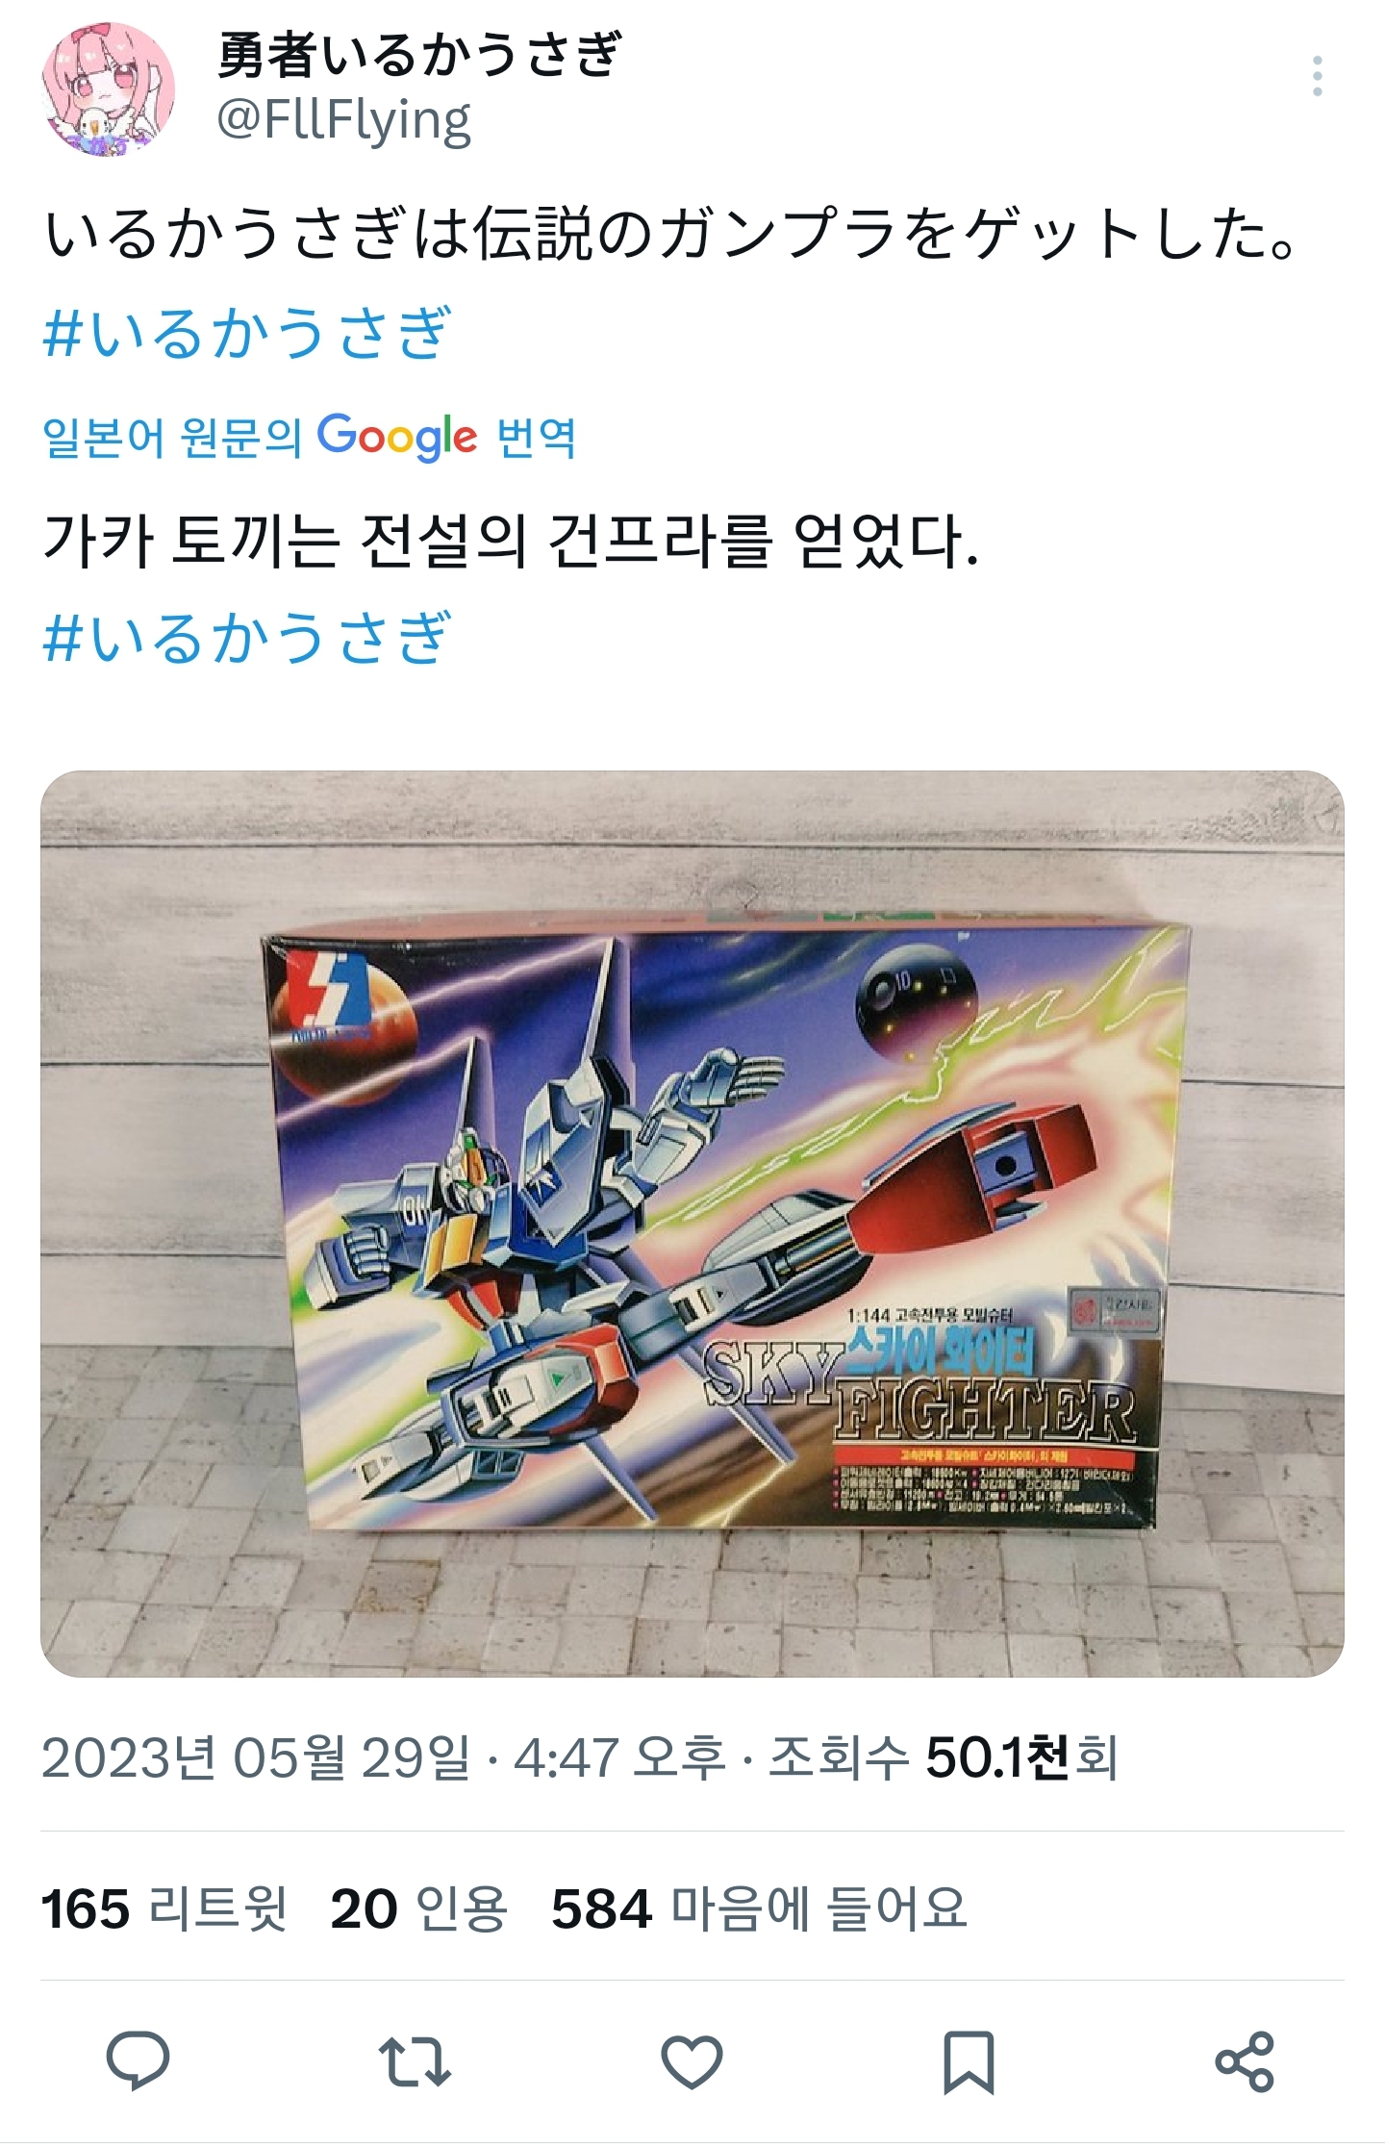This screenshot has width=1385, height=2148.
Task: Retweet using the retweet arrows icon
Action: [415, 2061]
